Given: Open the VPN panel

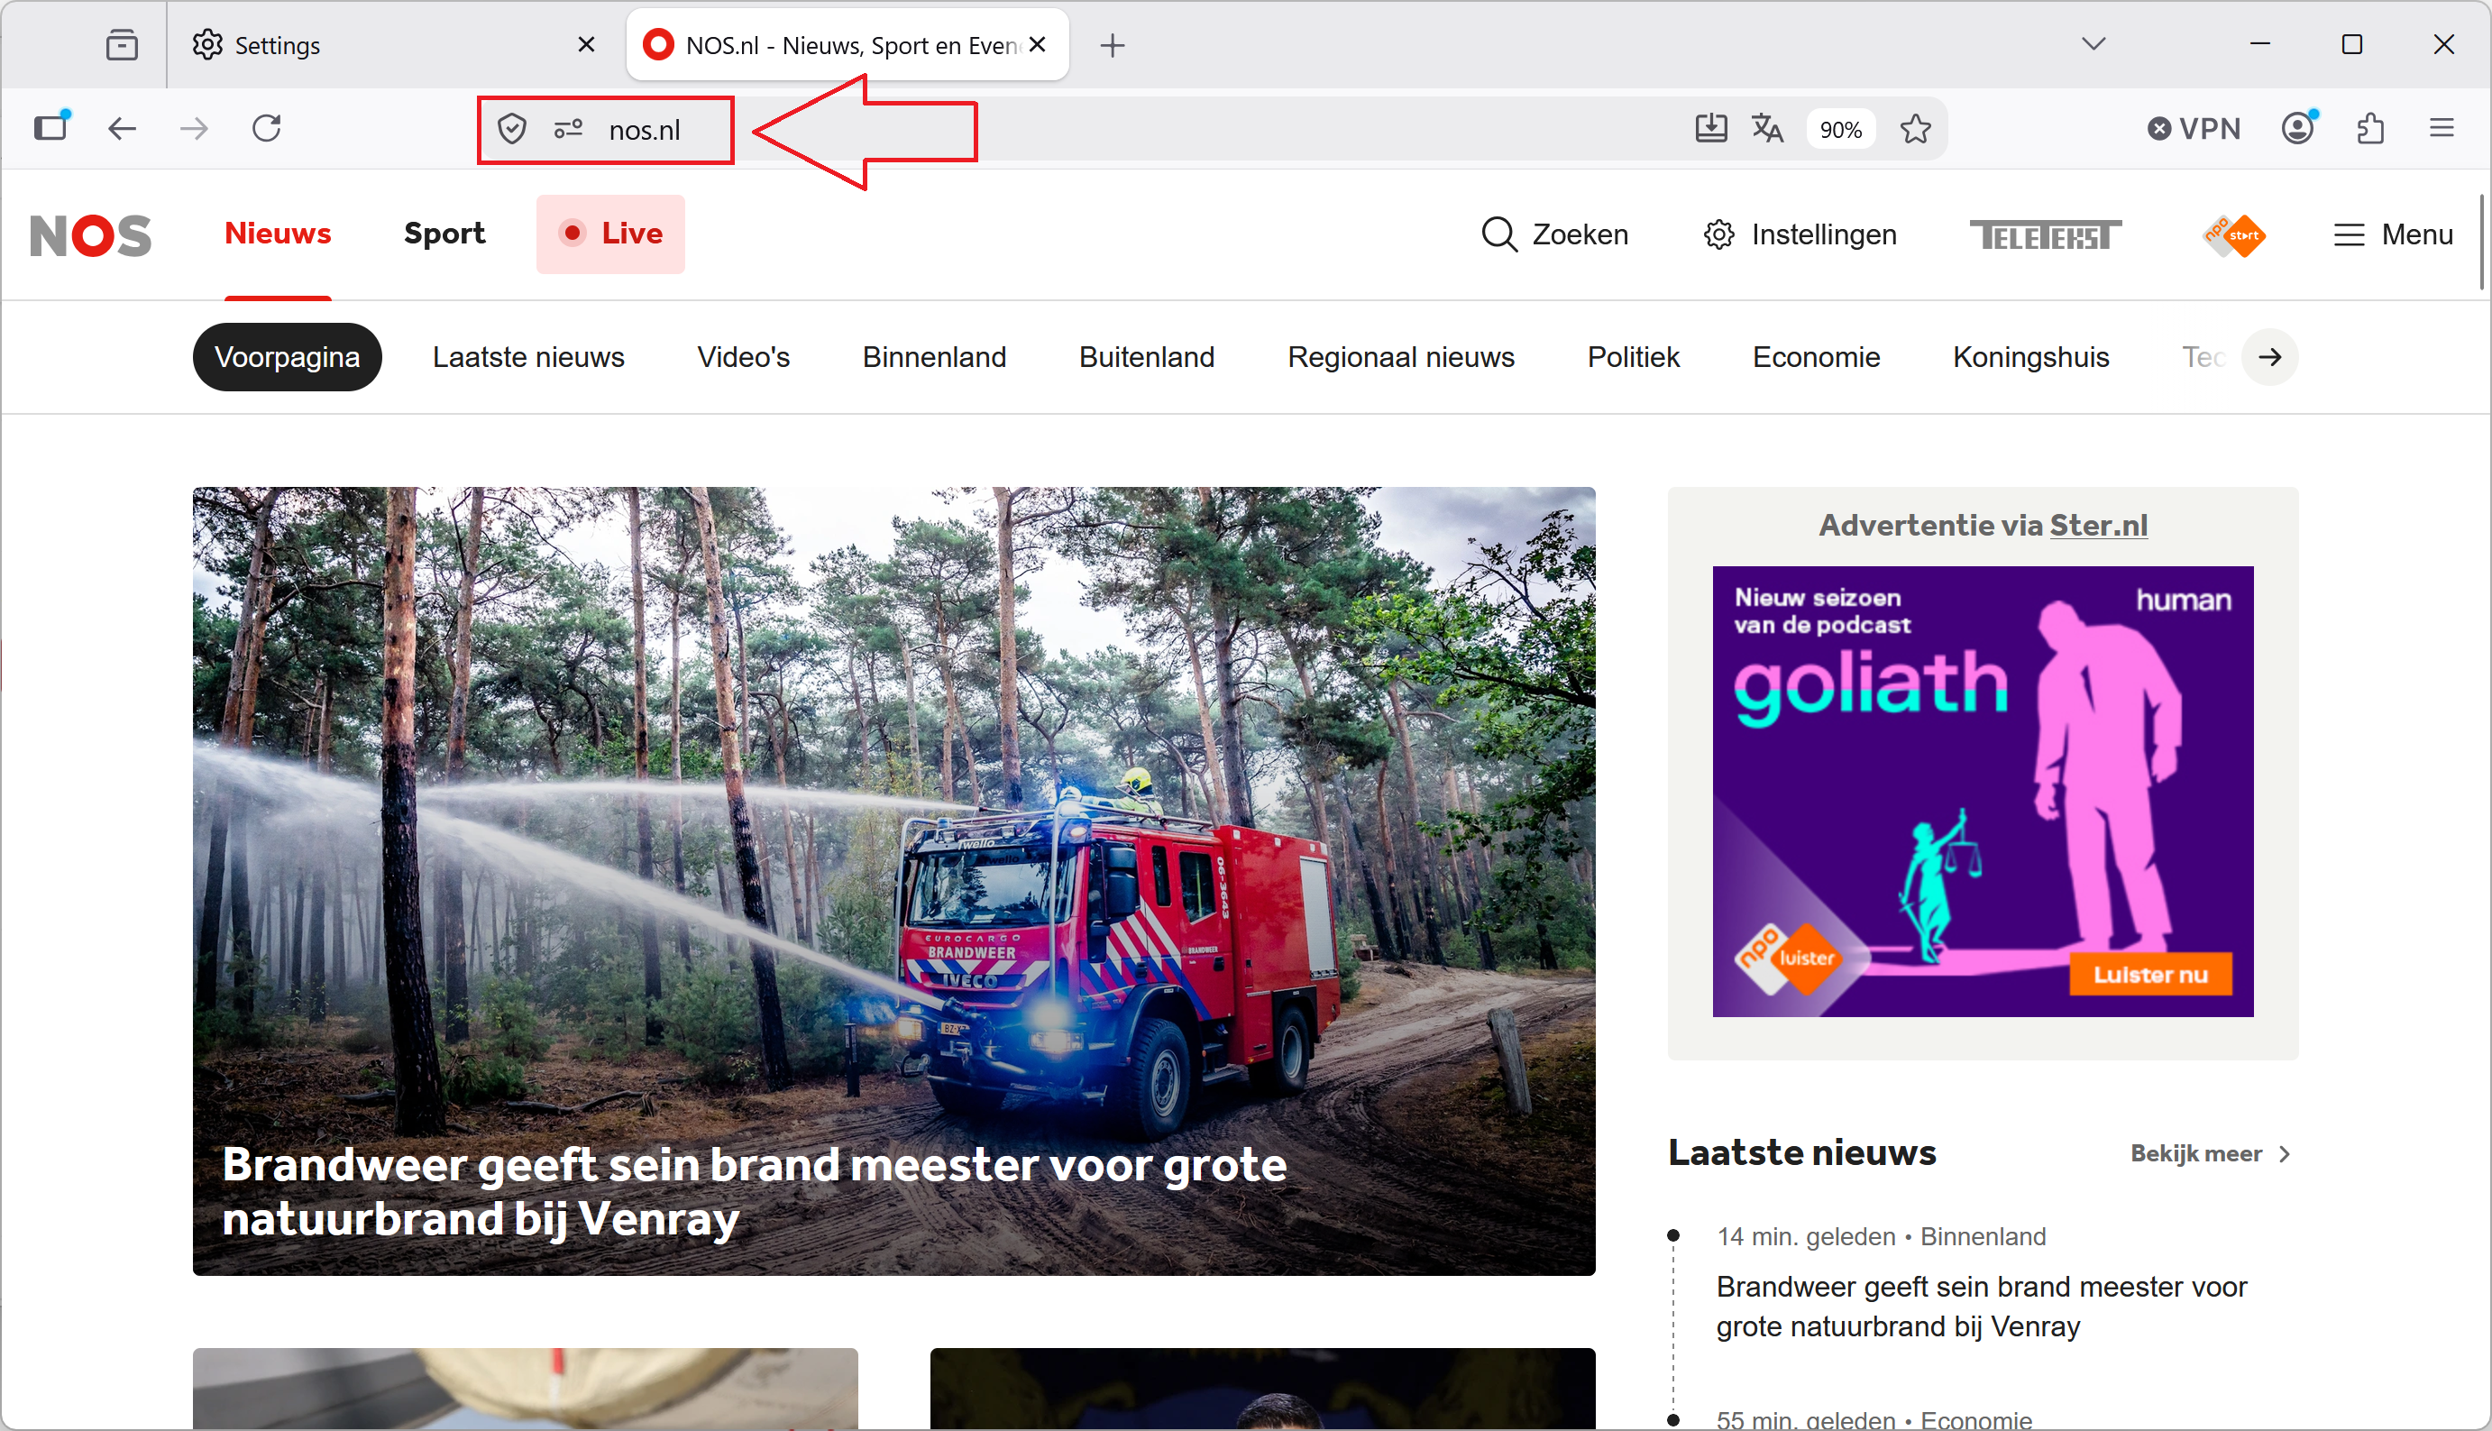Looking at the screenshot, I should [2194, 129].
